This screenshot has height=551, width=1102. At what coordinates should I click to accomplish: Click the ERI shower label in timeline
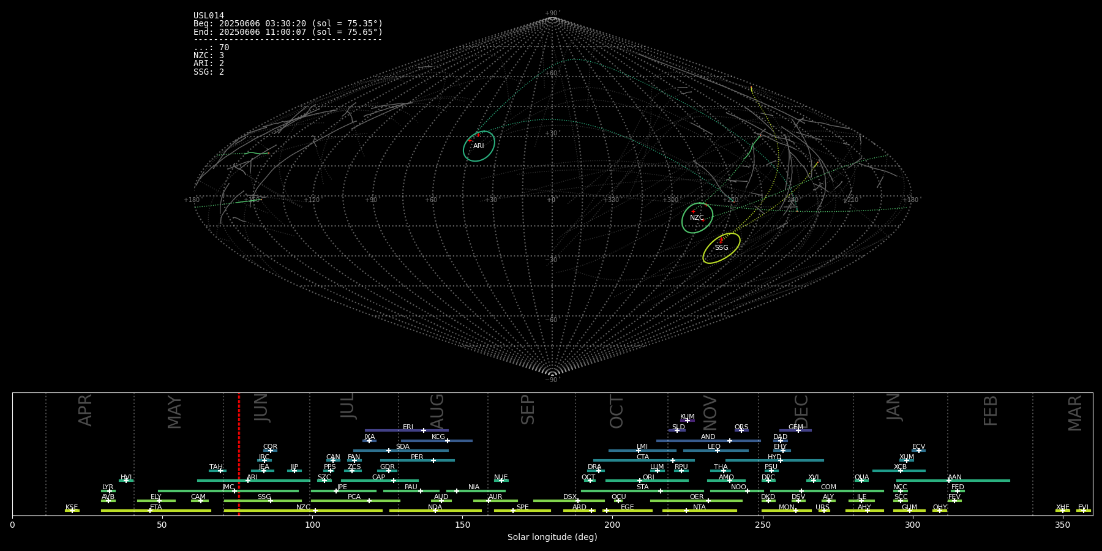408,427
